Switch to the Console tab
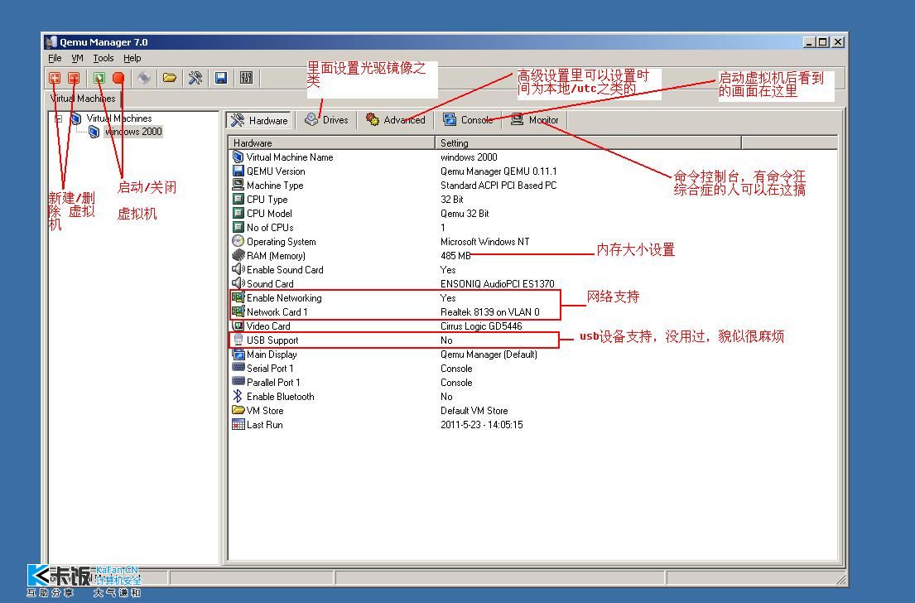This screenshot has width=915, height=603. pyautogui.click(x=469, y=120)
